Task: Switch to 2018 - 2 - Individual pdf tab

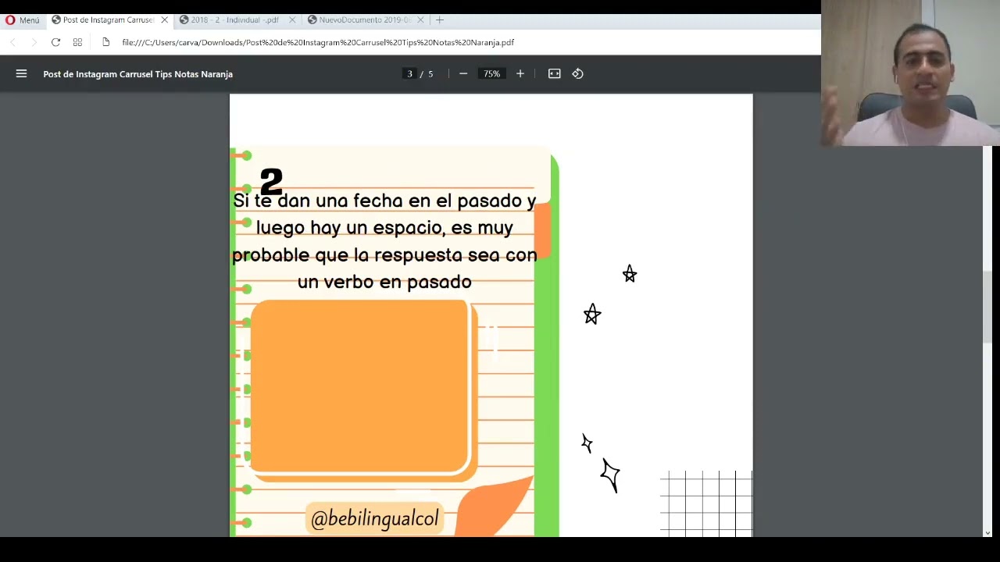Action: (234, 20)
